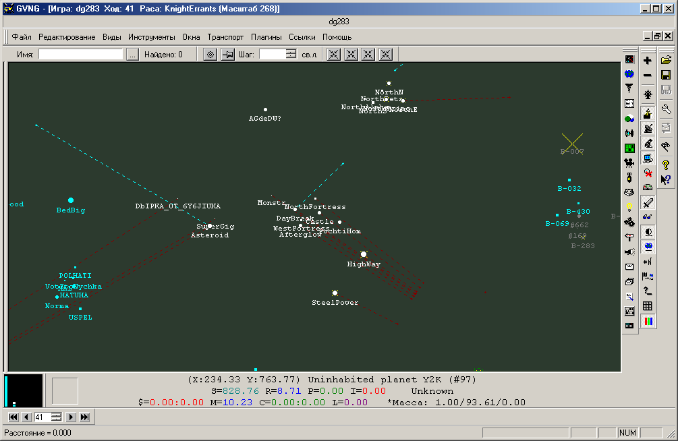Jump to first turn button
Viewport: 678px width, 441px height.
pos(13,417)
